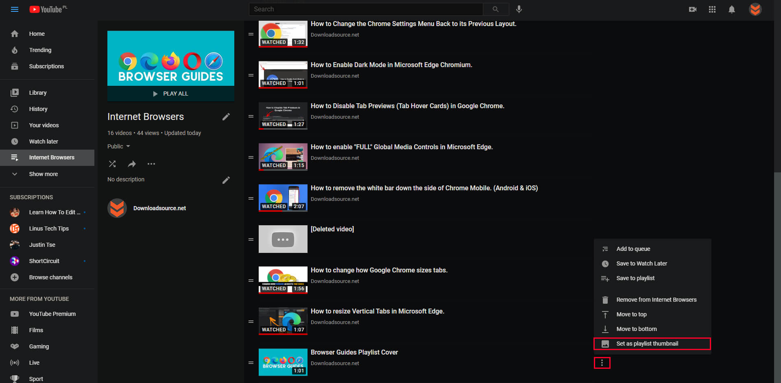Choose Save to Watch Later
The height and width of the screenshot is (383, 781).
(652, 263)
